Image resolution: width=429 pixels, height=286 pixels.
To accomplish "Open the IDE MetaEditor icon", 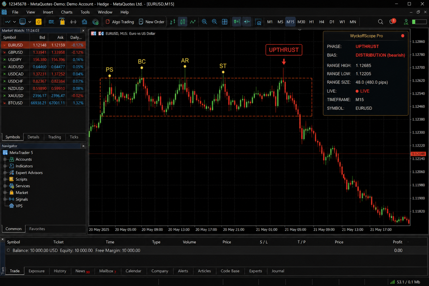I will (x=51, y=22).
